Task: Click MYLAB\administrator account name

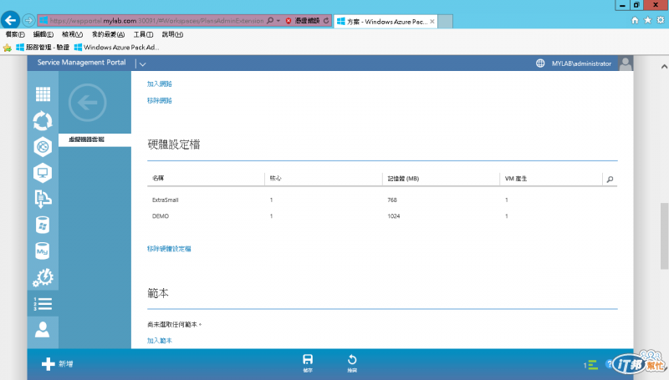Action: [x=581, y=63]
